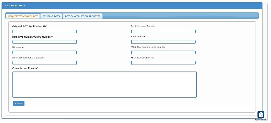Click the 'Tax Reference Number' label text
271x123 pixels.
(143, 26)
